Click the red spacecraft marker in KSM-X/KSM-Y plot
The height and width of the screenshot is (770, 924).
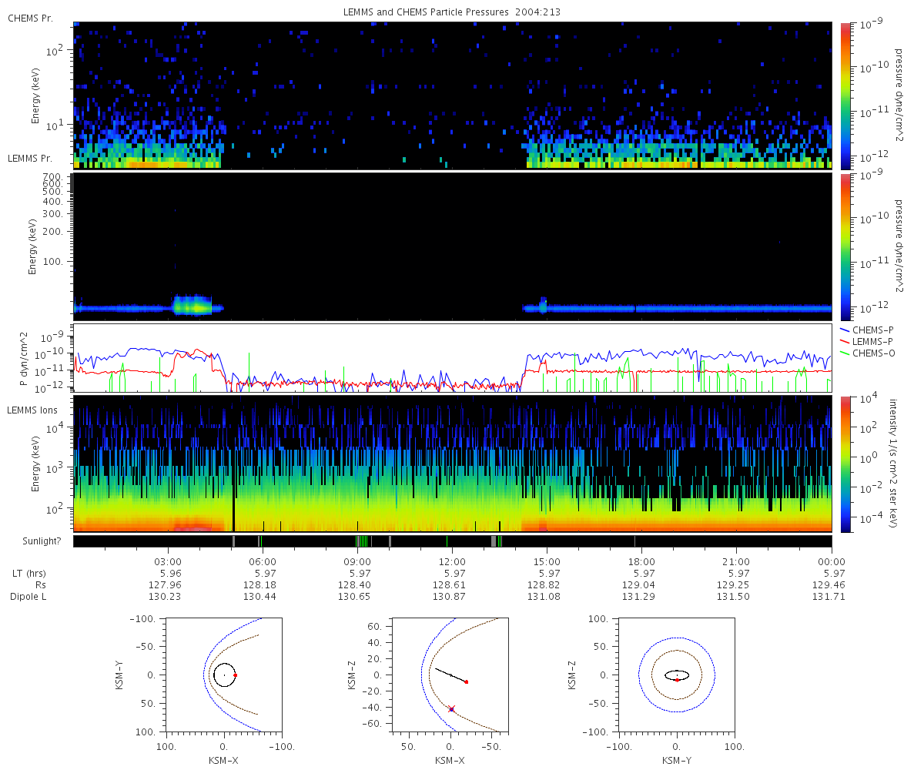click(x=235, y=675)
